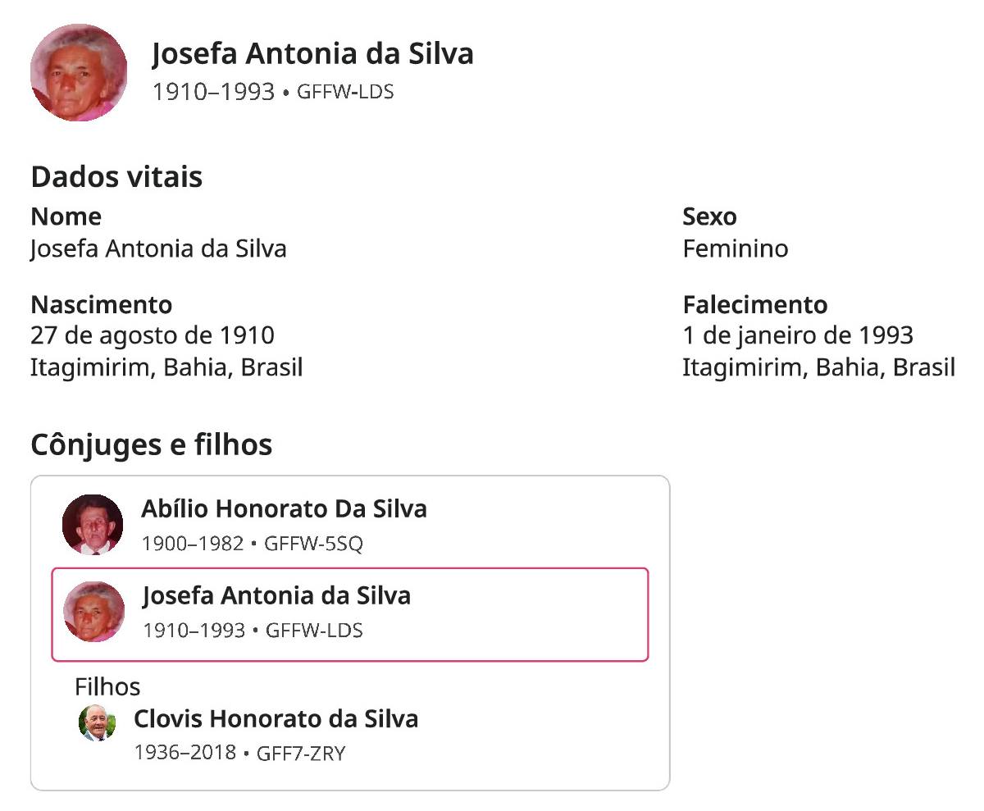Open Clovis Honorato da Silva's profile link
Viewport: 984px width, 811px height.
(276, 719)
